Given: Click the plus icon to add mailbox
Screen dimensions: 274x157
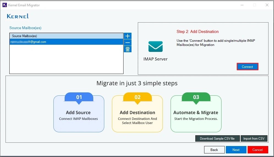Looking at the screenshot, I should point(128,36).
